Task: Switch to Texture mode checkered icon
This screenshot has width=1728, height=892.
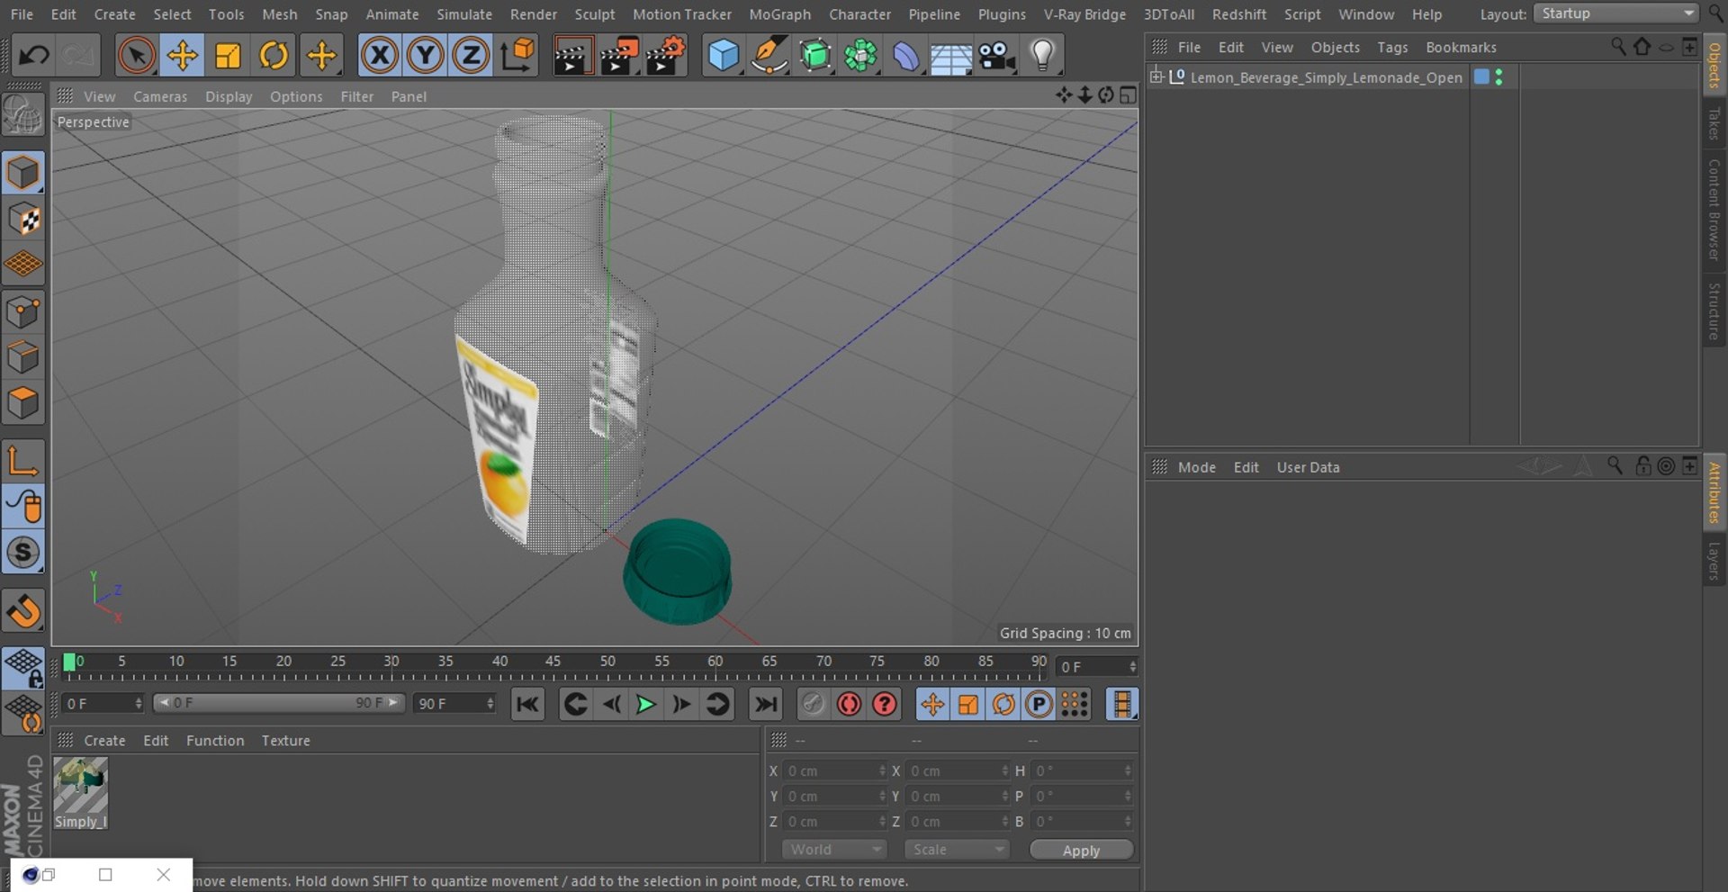Action: (x=23, y=219)
